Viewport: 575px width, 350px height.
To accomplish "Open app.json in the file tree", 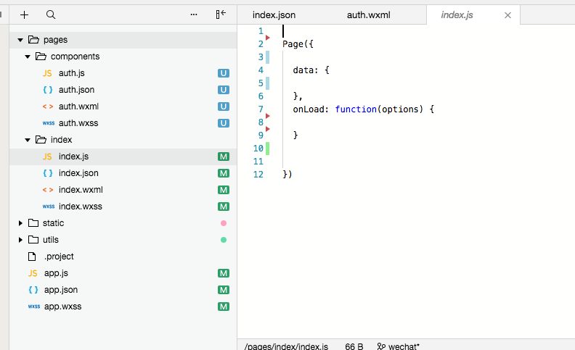I will [61, 290].
